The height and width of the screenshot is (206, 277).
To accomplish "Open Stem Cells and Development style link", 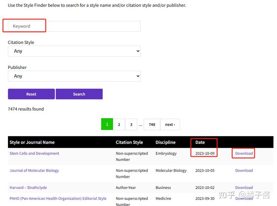I will tap(34, 154).
